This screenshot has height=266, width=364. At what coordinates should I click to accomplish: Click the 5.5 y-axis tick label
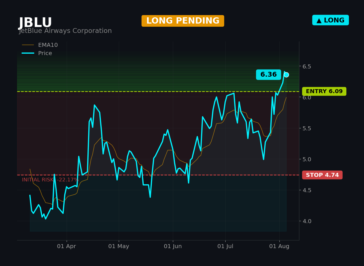click(306, 128)
